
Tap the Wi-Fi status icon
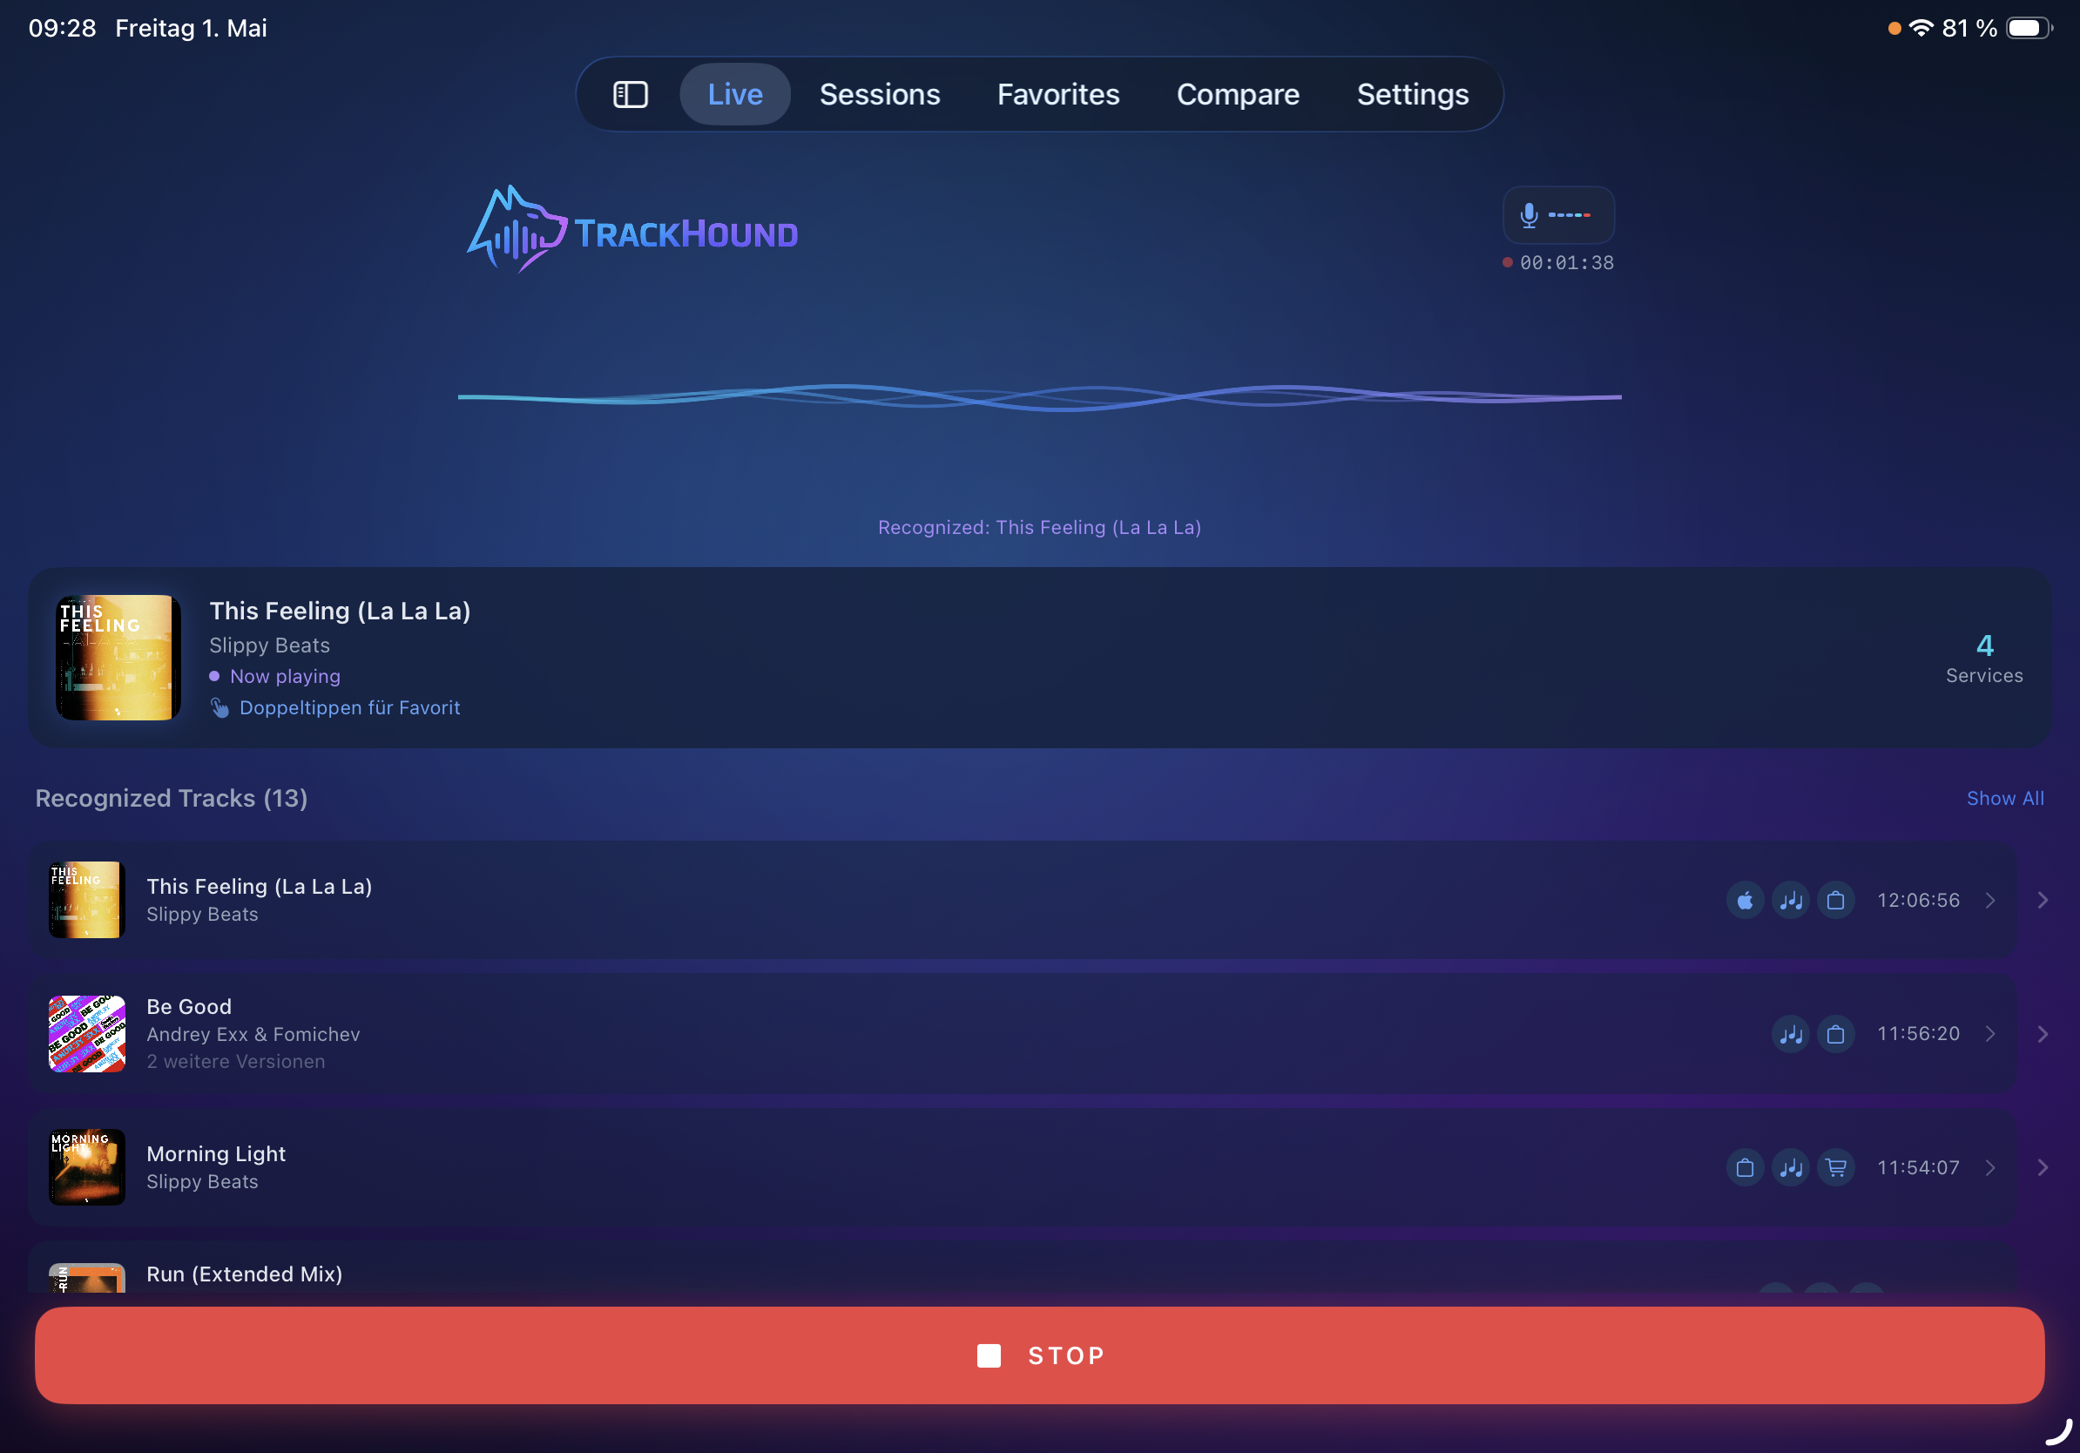pyautogui.click(x=1921, y=28)
